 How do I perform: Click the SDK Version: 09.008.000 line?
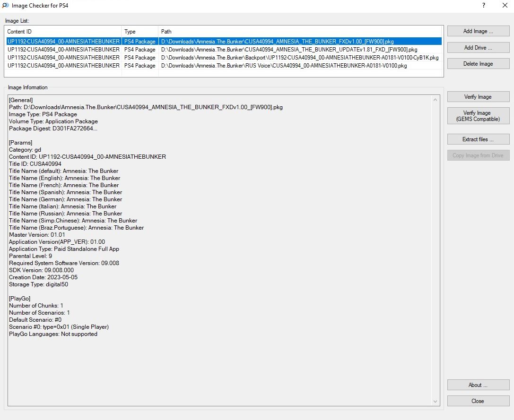(41, 270)
